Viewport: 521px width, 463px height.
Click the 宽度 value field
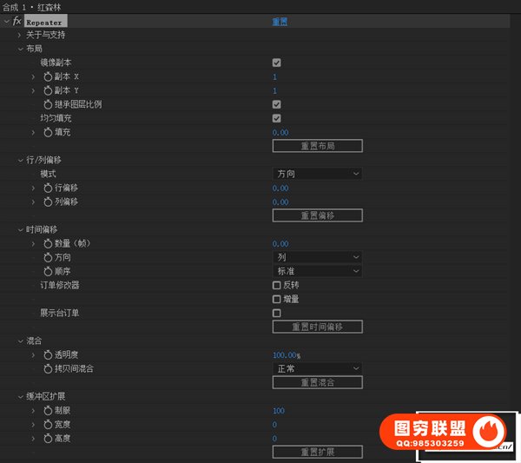click(x=274, y=425)
